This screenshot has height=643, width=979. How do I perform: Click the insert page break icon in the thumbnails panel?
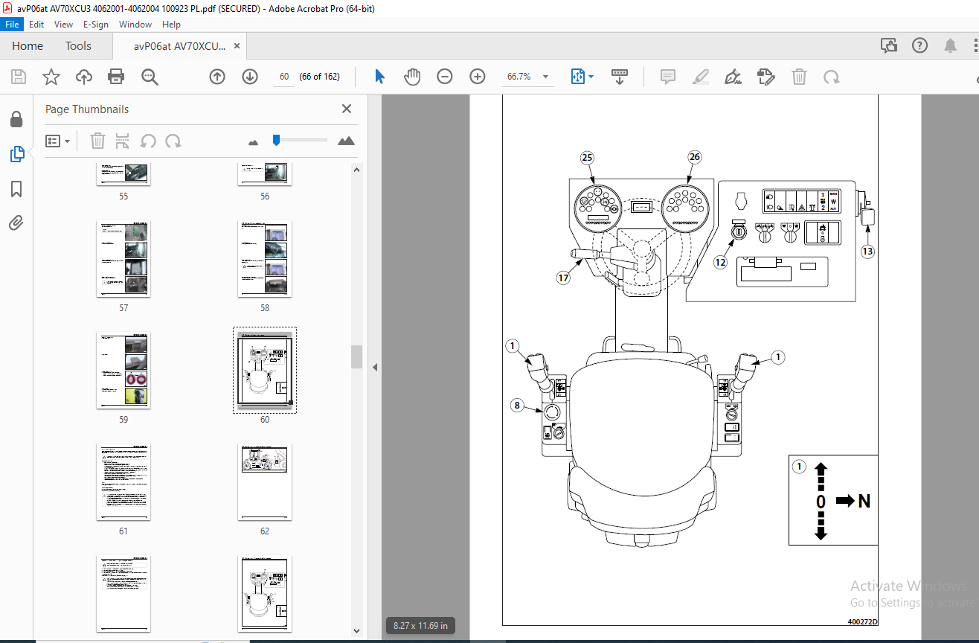coord(123,141)
